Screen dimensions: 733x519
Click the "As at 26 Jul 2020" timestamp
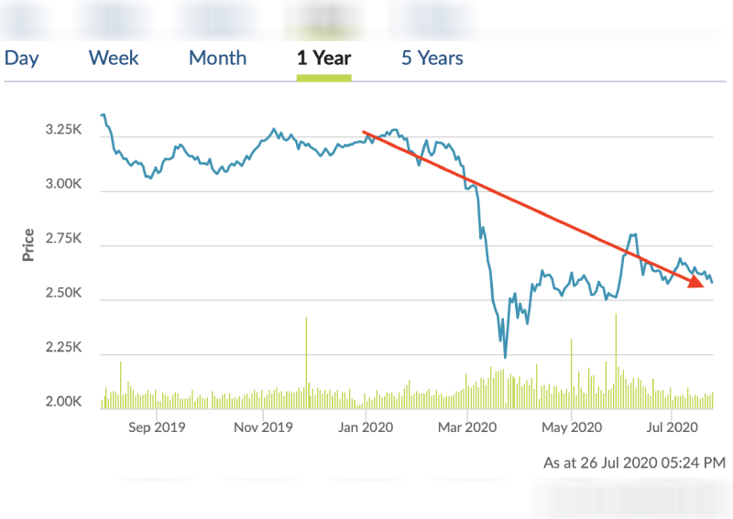pyautogui.click(x=634, y=462)
